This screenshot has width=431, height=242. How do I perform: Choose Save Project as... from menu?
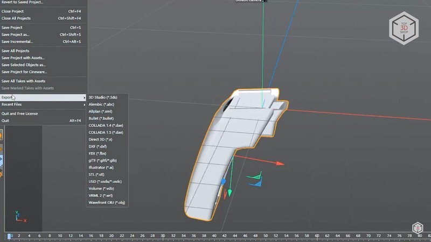16,34
